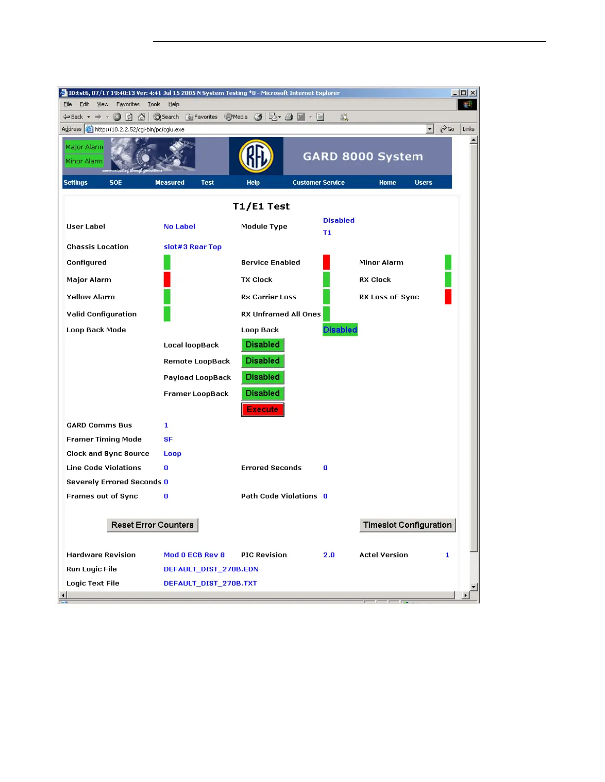The height and width of the screenshot is (782, 605).
Task: Open the Search pane in the toolbar
Action: 166,117
